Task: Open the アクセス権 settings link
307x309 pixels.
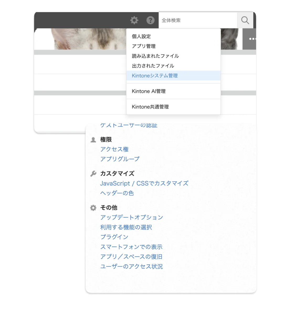Action: pos(114,149)
